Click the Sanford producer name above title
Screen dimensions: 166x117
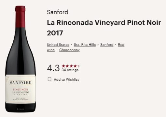pyautogui.click(x=58, y=12)
